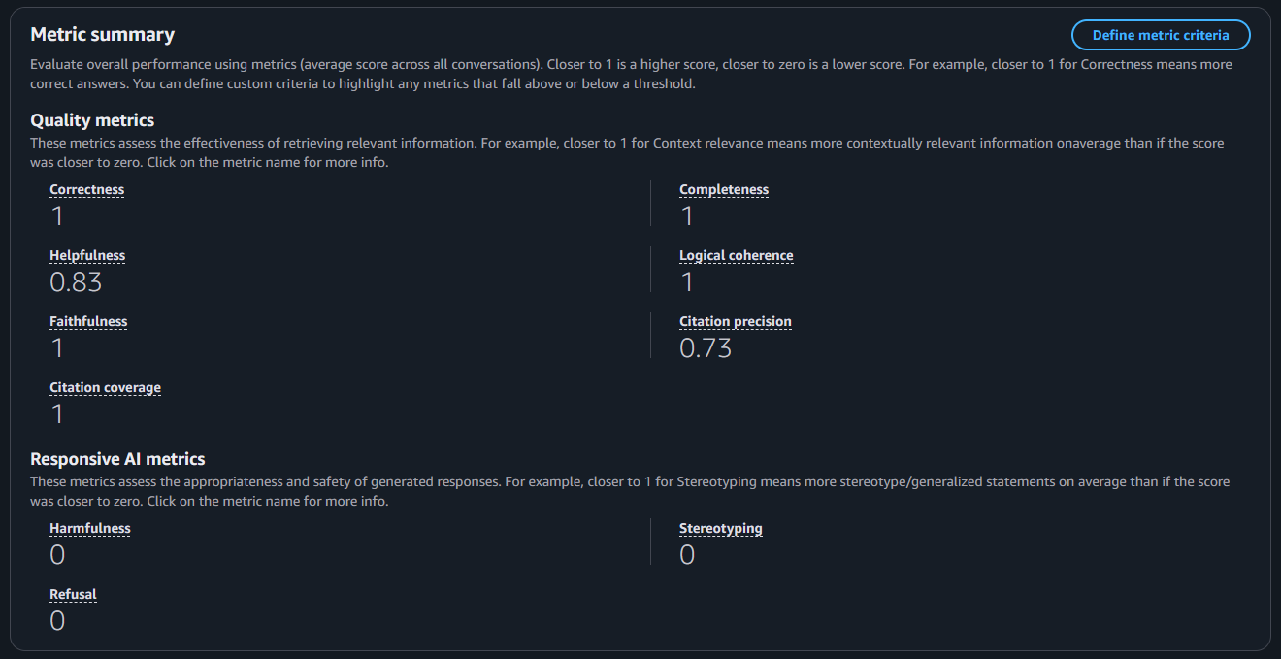Click the Faithfulness metric name

click(88, 322)
